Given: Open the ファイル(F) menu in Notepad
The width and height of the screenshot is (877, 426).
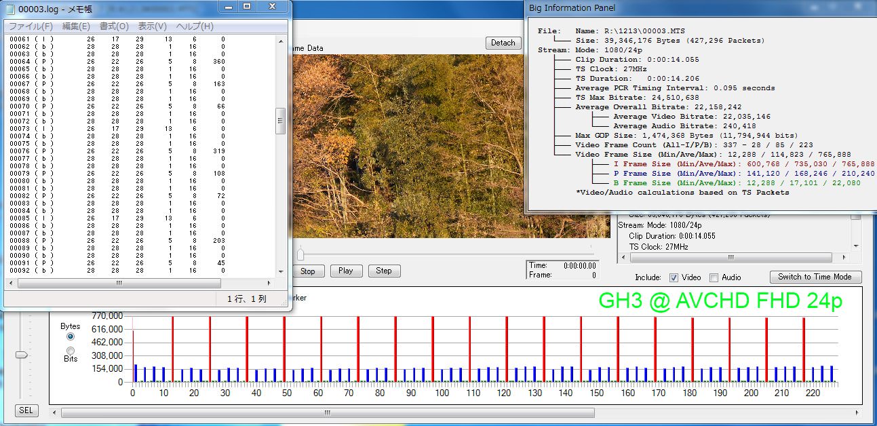Looking at the screenshot, I should tap(31, 26).
